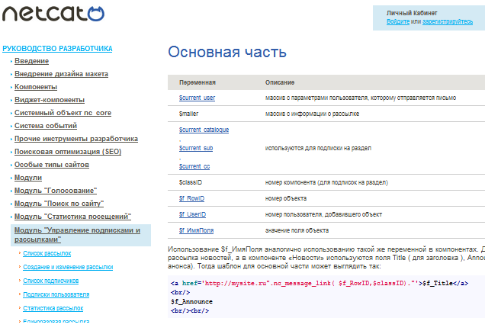This screenshot has width=485, height=331.
Task: Open the Войдите login link
Action: point(397,21)
